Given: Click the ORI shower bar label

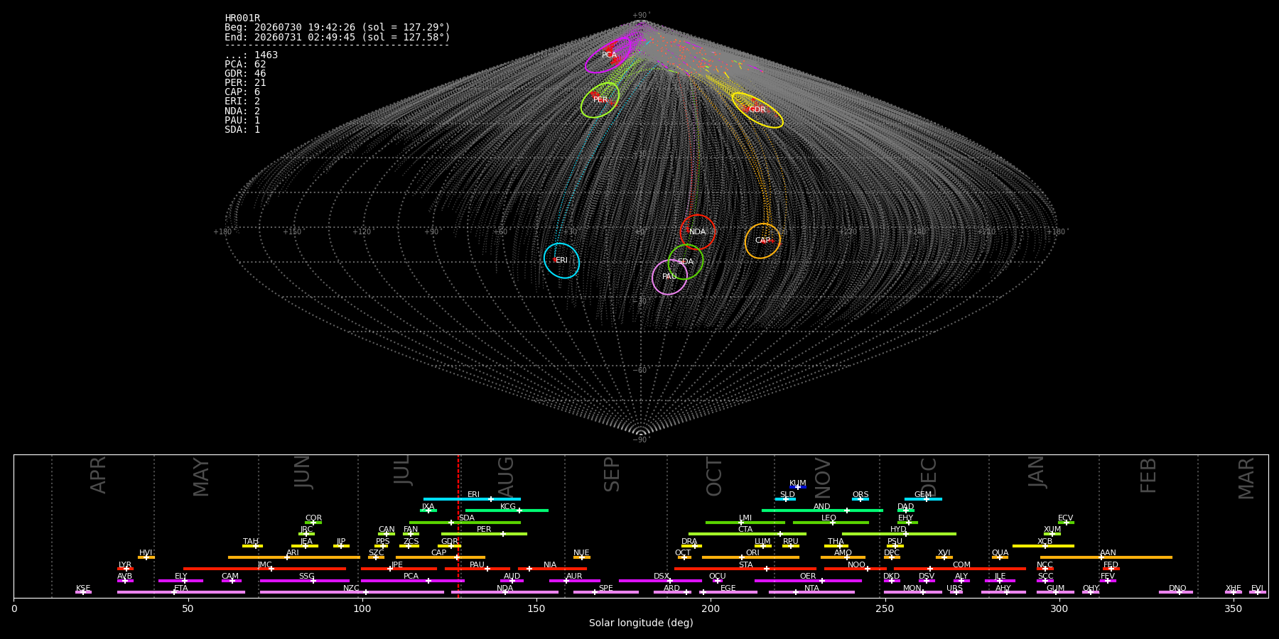Looking at the screenshot, I should click(752, 552).
